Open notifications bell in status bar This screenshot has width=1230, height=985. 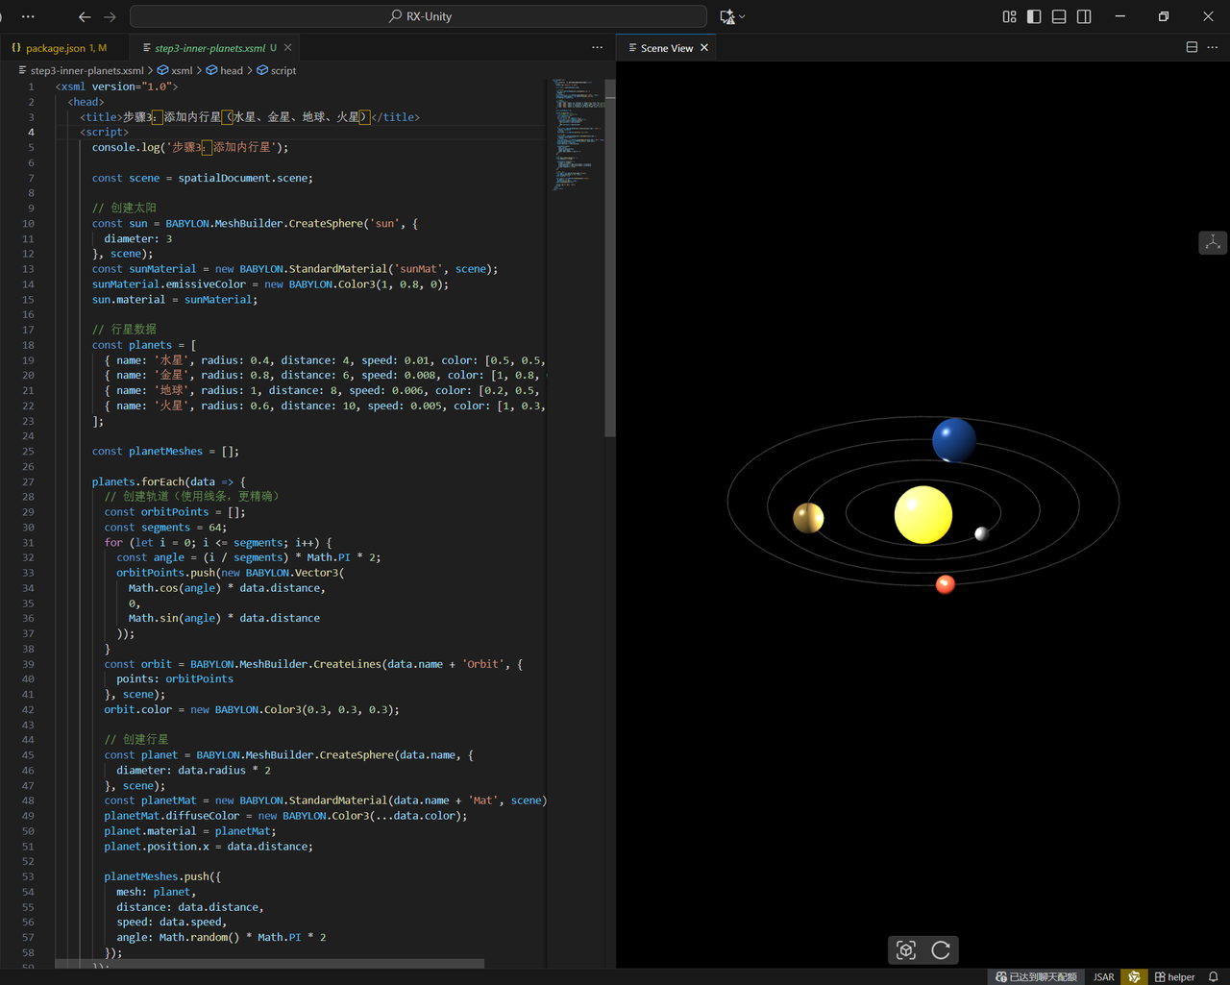pyautogui.click(x=1214, y=976)
